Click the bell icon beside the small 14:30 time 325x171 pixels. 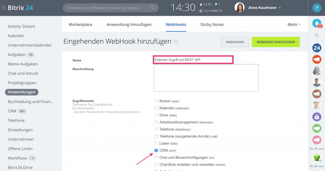tap(201, 4)
